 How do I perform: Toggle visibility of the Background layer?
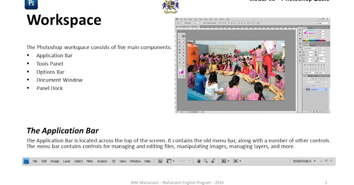[304, 89]
